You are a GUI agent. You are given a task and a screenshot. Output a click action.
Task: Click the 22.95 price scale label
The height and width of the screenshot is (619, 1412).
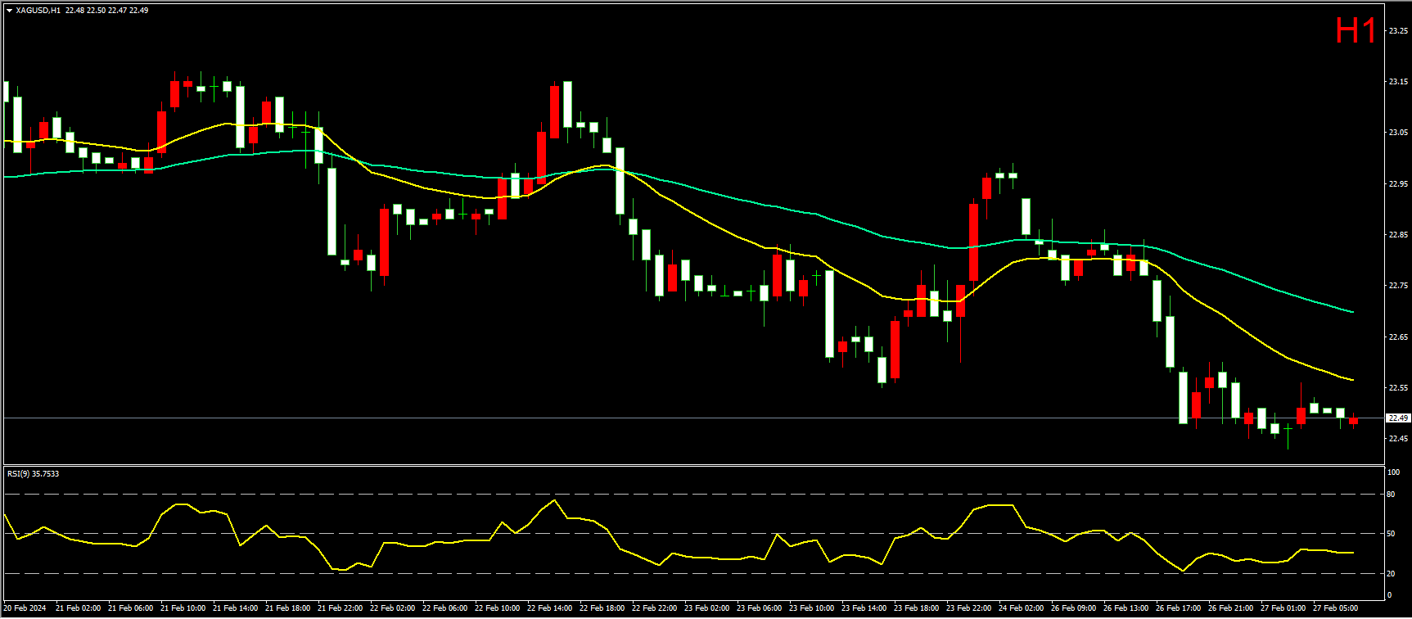point(1398,184)
